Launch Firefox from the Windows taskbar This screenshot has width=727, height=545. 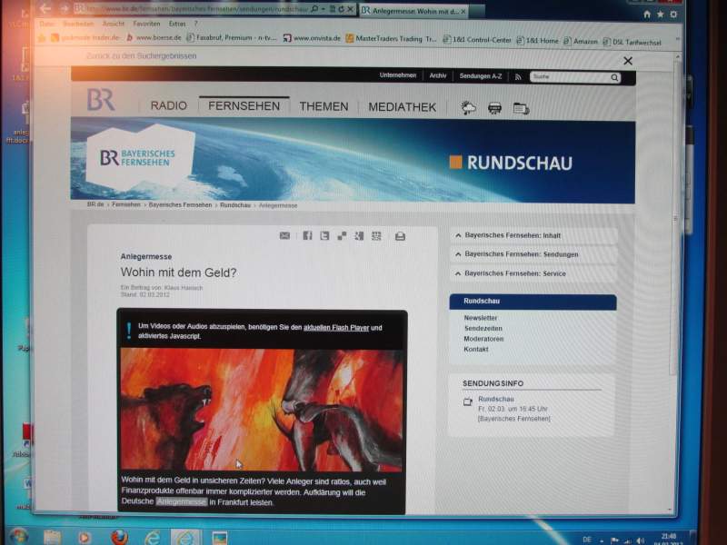pos(119,536)
